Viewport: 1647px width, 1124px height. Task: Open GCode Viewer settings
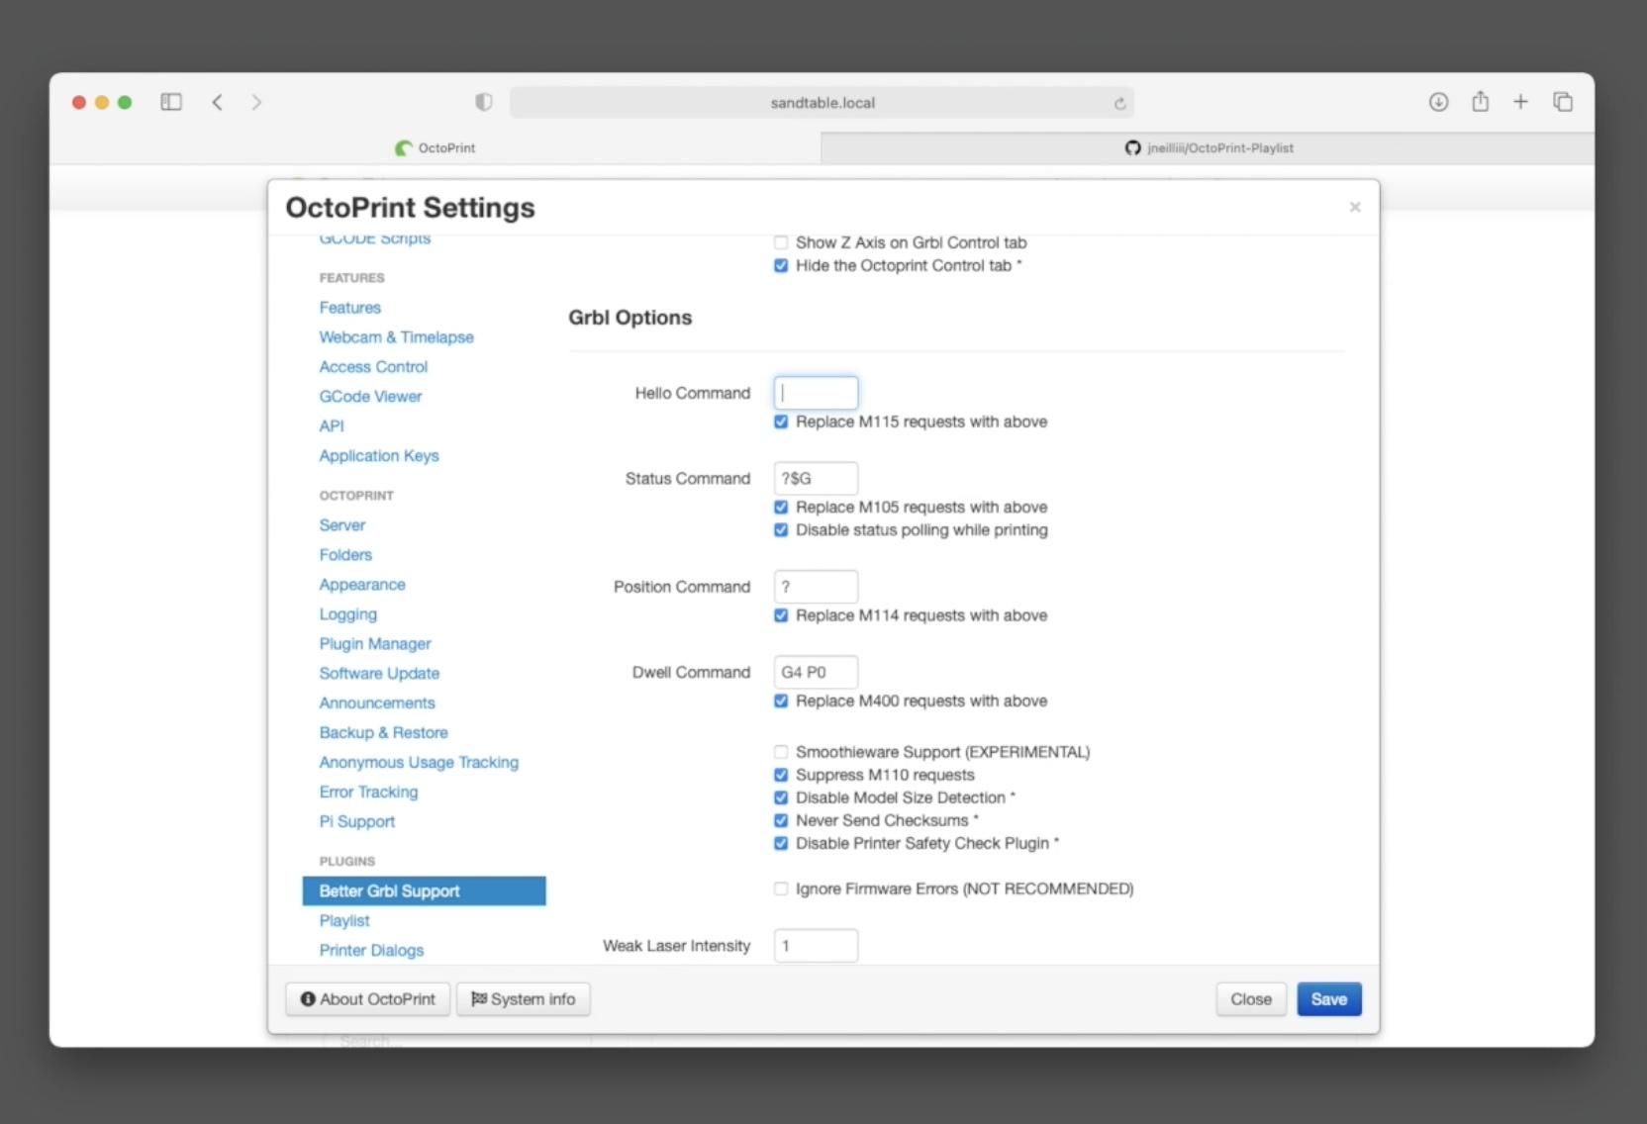tap(370, 397)
